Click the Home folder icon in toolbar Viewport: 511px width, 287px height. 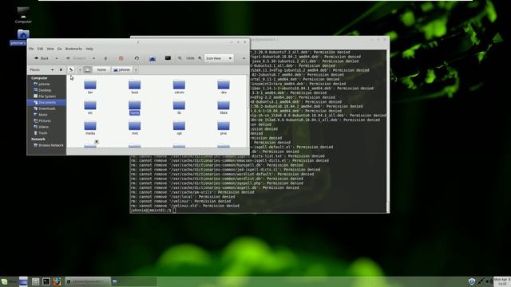[x=153, y=58]
